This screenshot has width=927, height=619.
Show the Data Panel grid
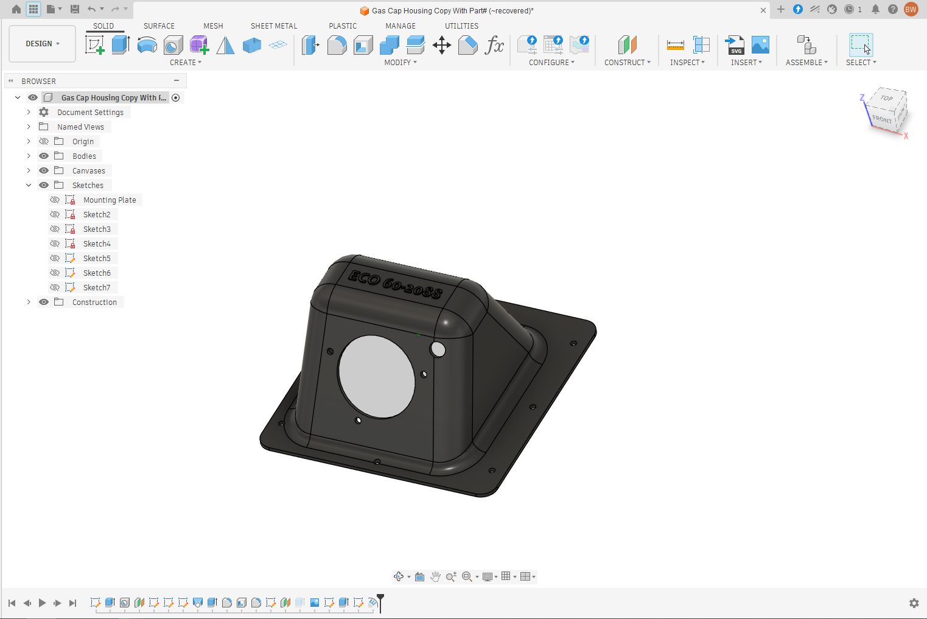pos(33,9)
